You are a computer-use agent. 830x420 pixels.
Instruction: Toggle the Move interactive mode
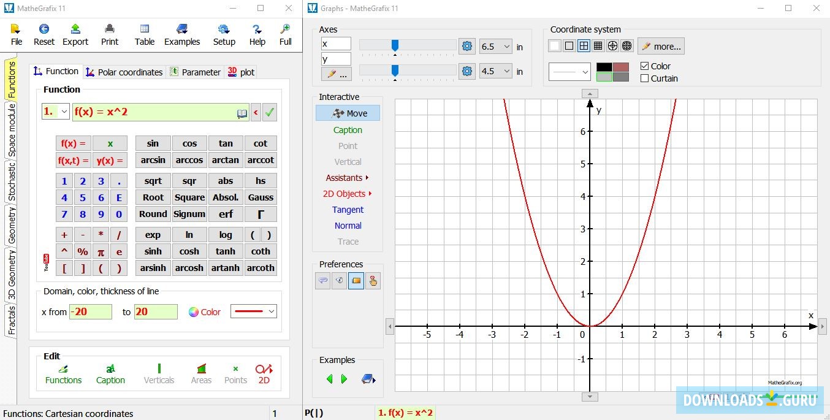pyautogui.click(x=348, y=113)
